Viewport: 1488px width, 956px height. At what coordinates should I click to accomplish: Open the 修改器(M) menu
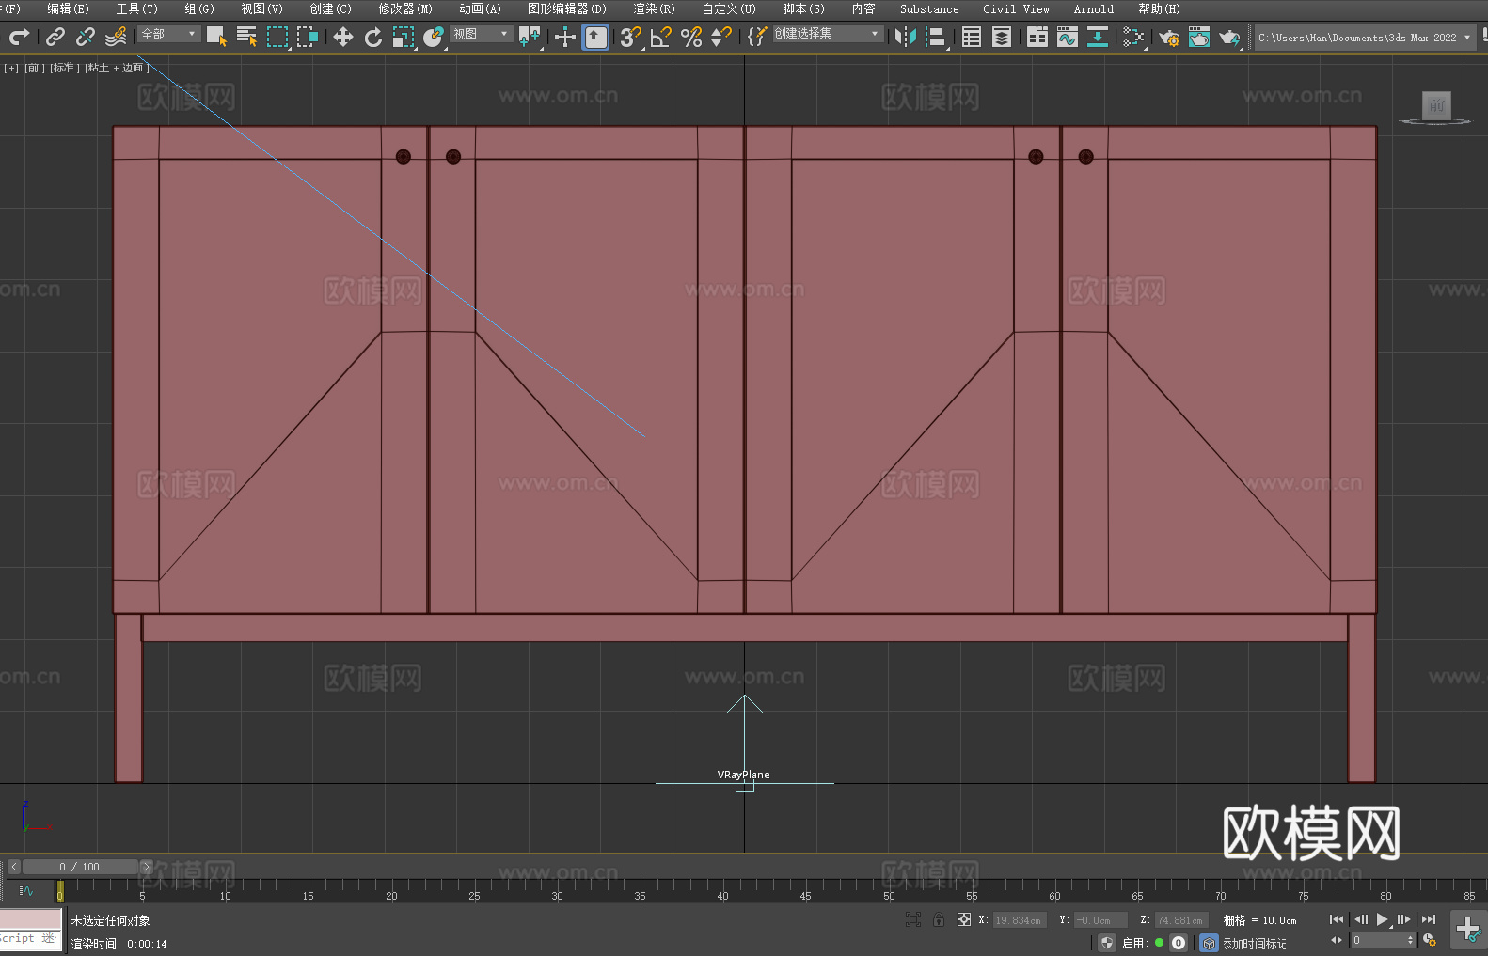(x=405, y=8)
